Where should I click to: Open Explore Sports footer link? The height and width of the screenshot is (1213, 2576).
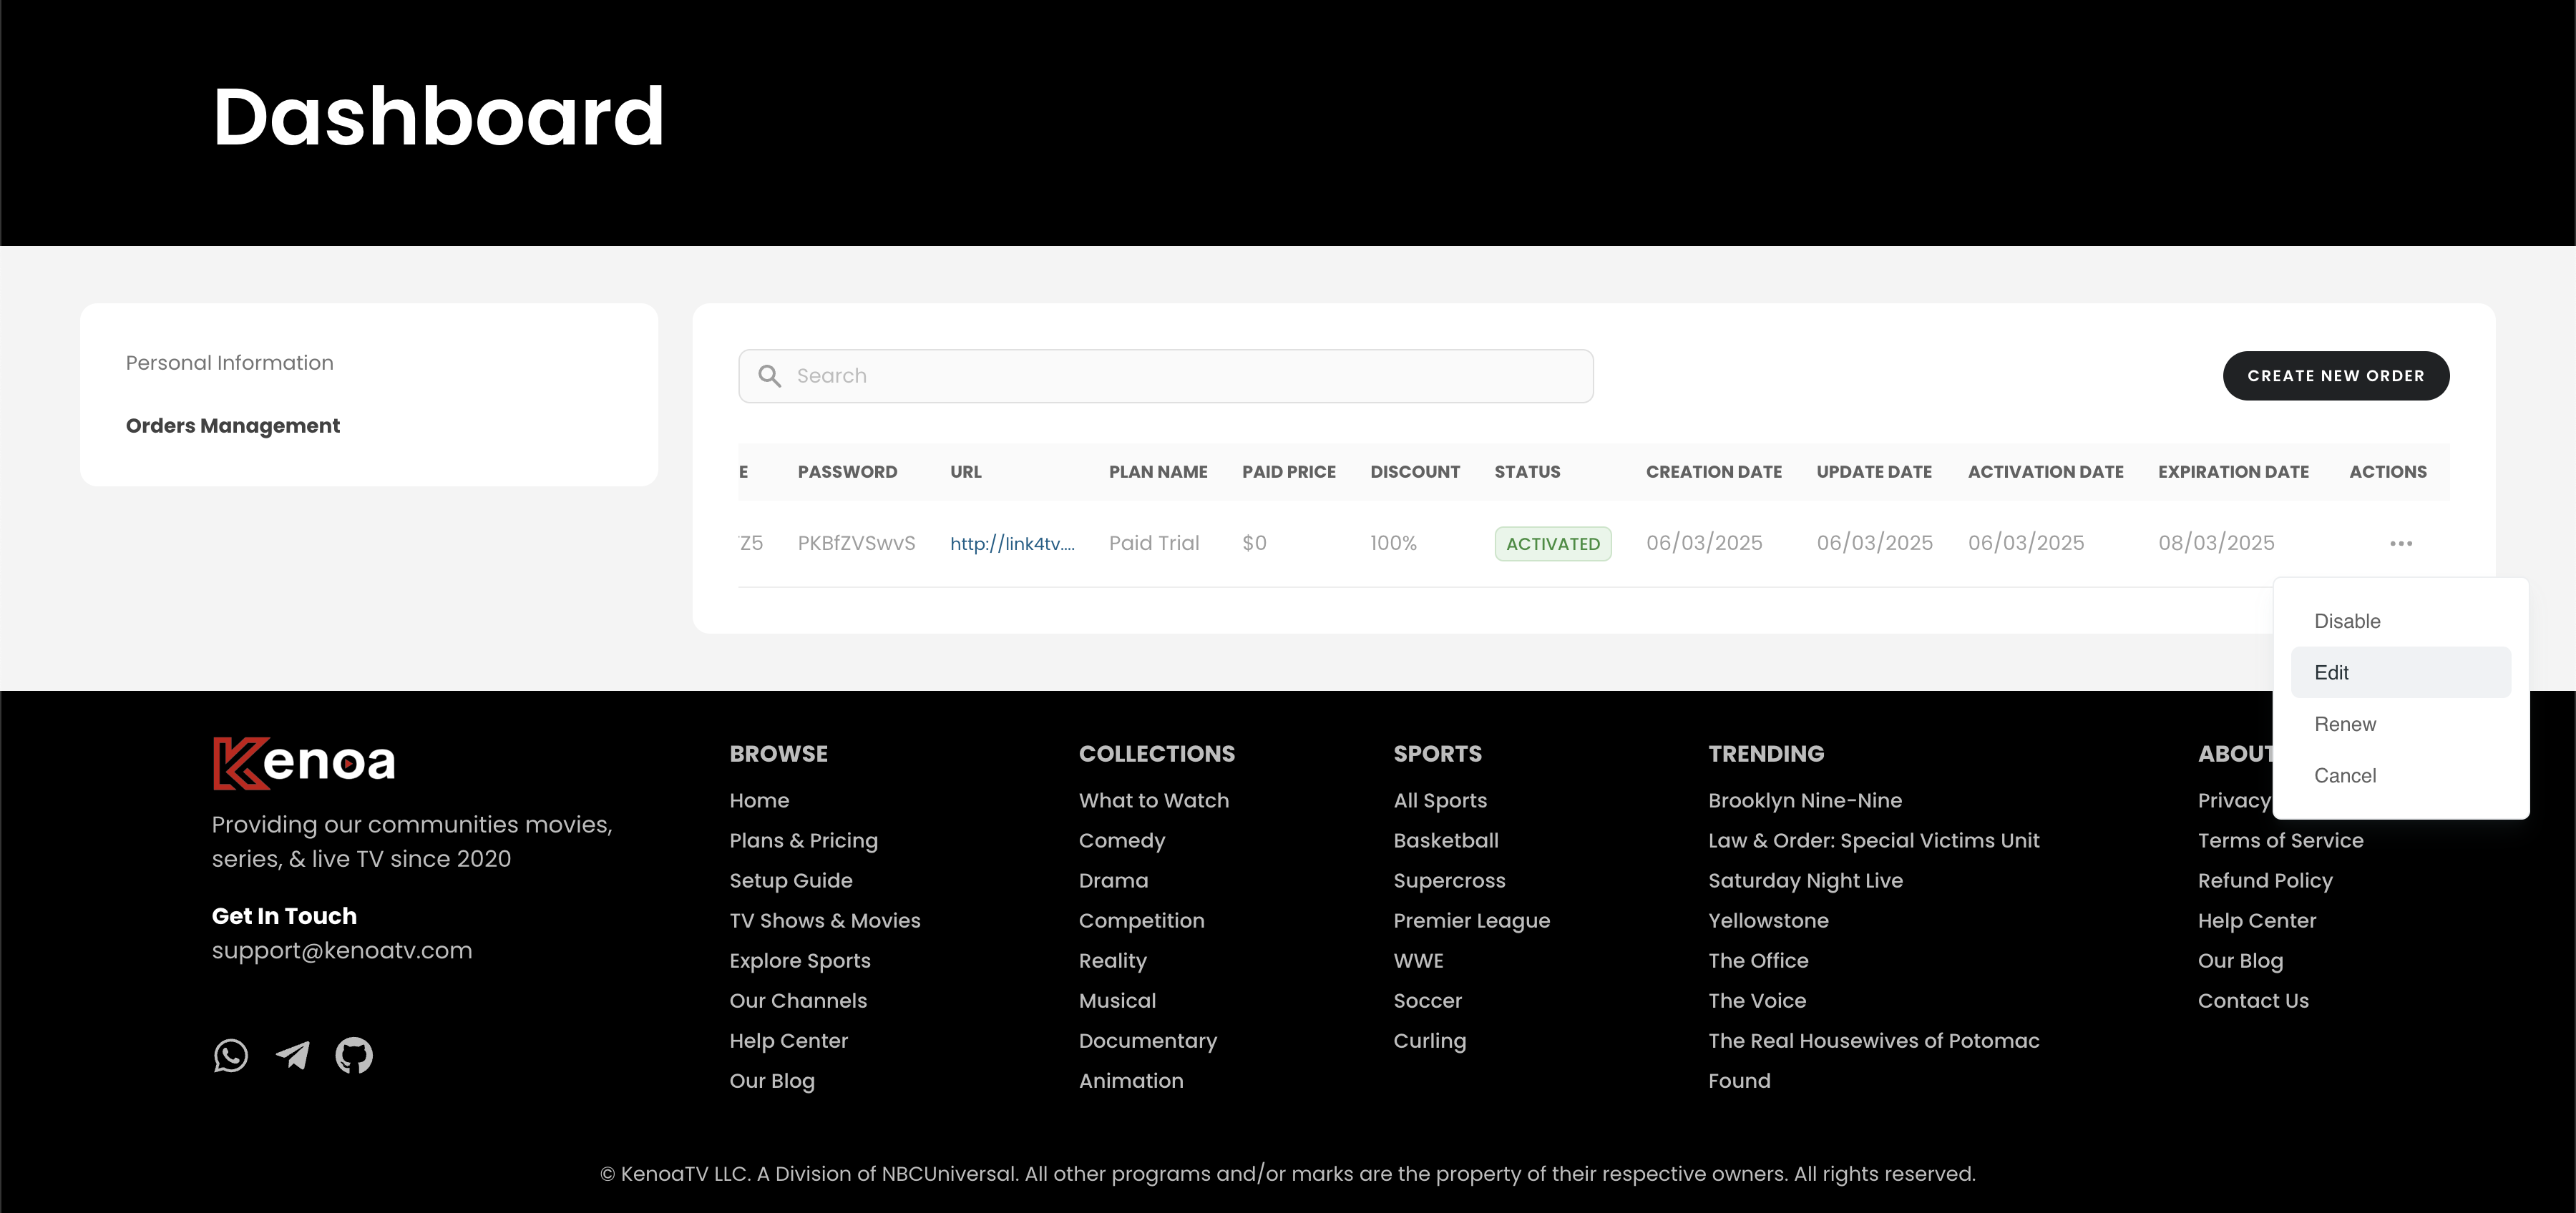(x=800, y=961)
